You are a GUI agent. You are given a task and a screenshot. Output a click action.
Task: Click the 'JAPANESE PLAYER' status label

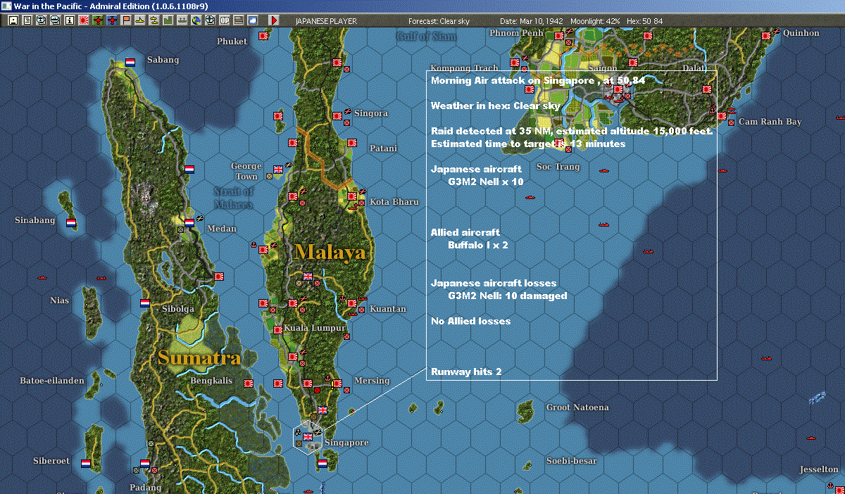click(x=326, y=21)
